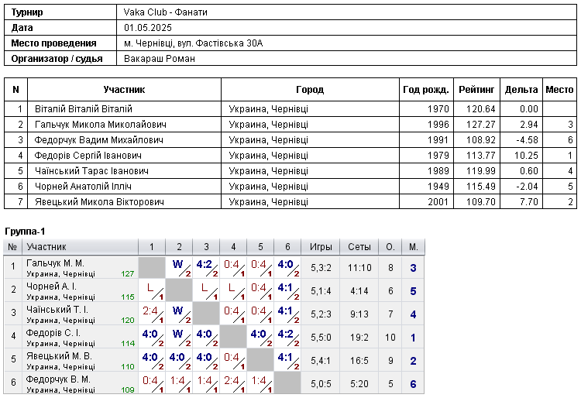Click the 'Турнир' label cell
581x398 pixels.
pos(60,12)
